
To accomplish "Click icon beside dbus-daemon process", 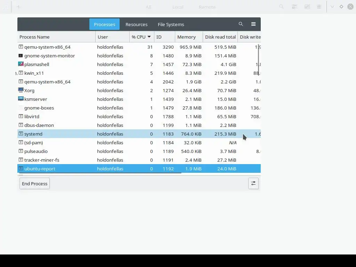I will [x=21, y=125].
